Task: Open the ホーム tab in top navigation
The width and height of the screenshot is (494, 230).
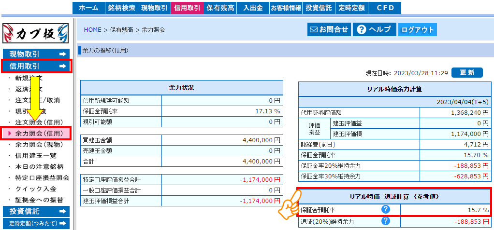Action: [x=88, y=8]
